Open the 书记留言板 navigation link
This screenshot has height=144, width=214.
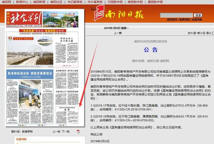pos(75,2)
